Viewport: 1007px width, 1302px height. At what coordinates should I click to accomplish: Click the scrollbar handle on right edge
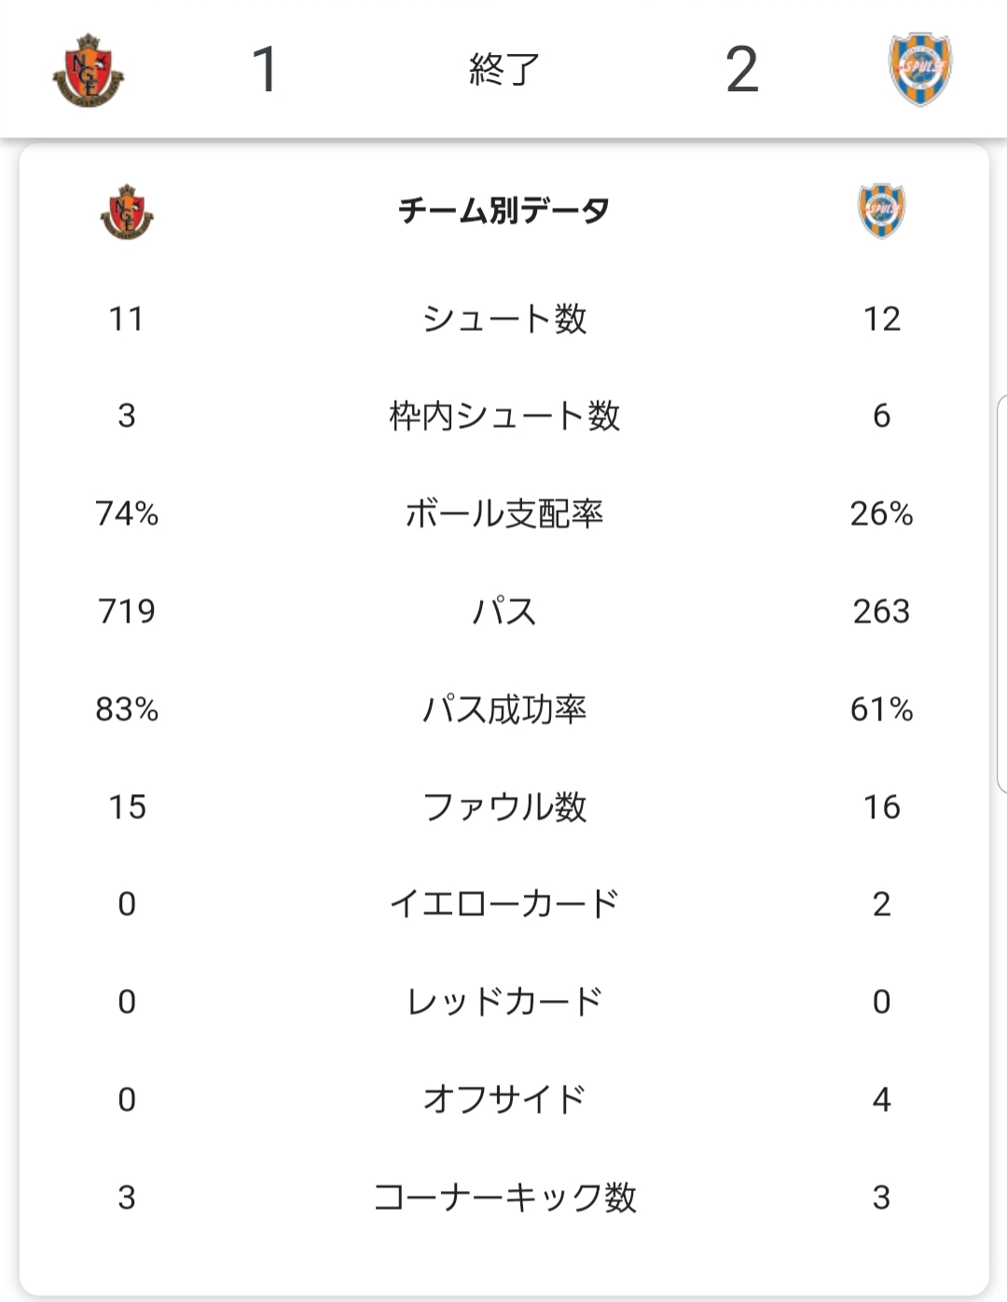coord(1001,594)
